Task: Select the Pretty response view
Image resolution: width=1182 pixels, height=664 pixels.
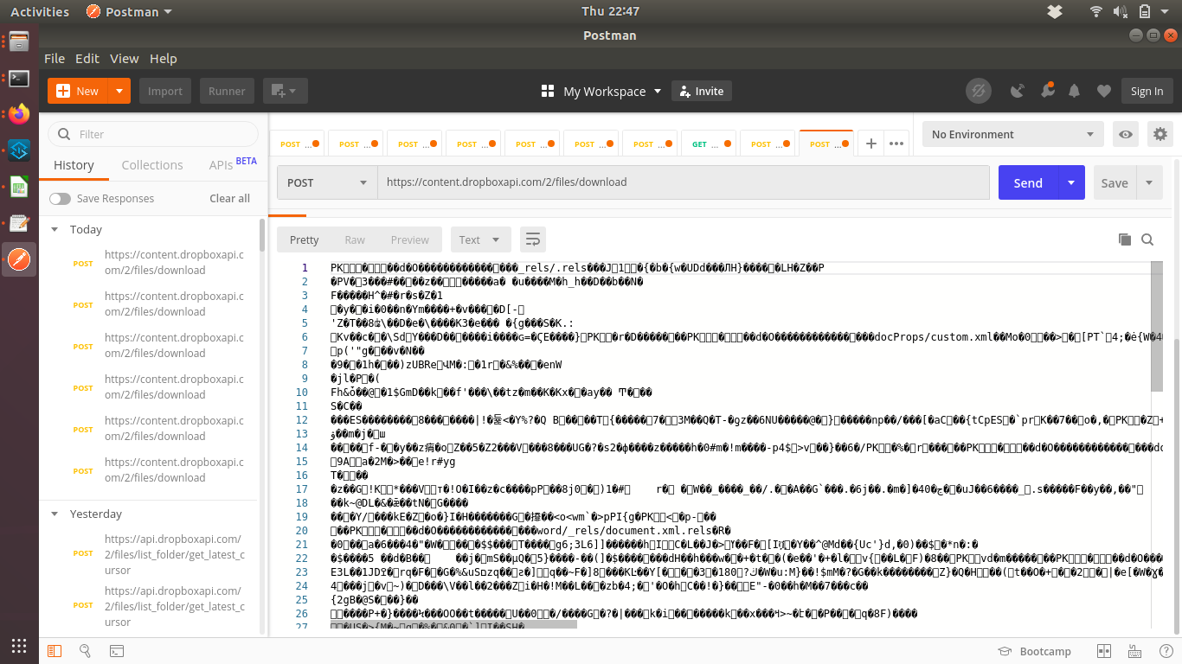Action: [305, 239]
